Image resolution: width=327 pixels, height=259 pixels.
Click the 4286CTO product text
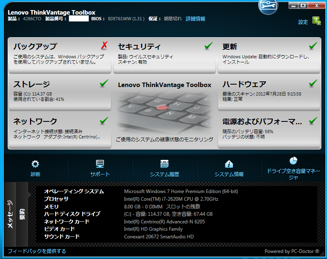tap(32, 19)
